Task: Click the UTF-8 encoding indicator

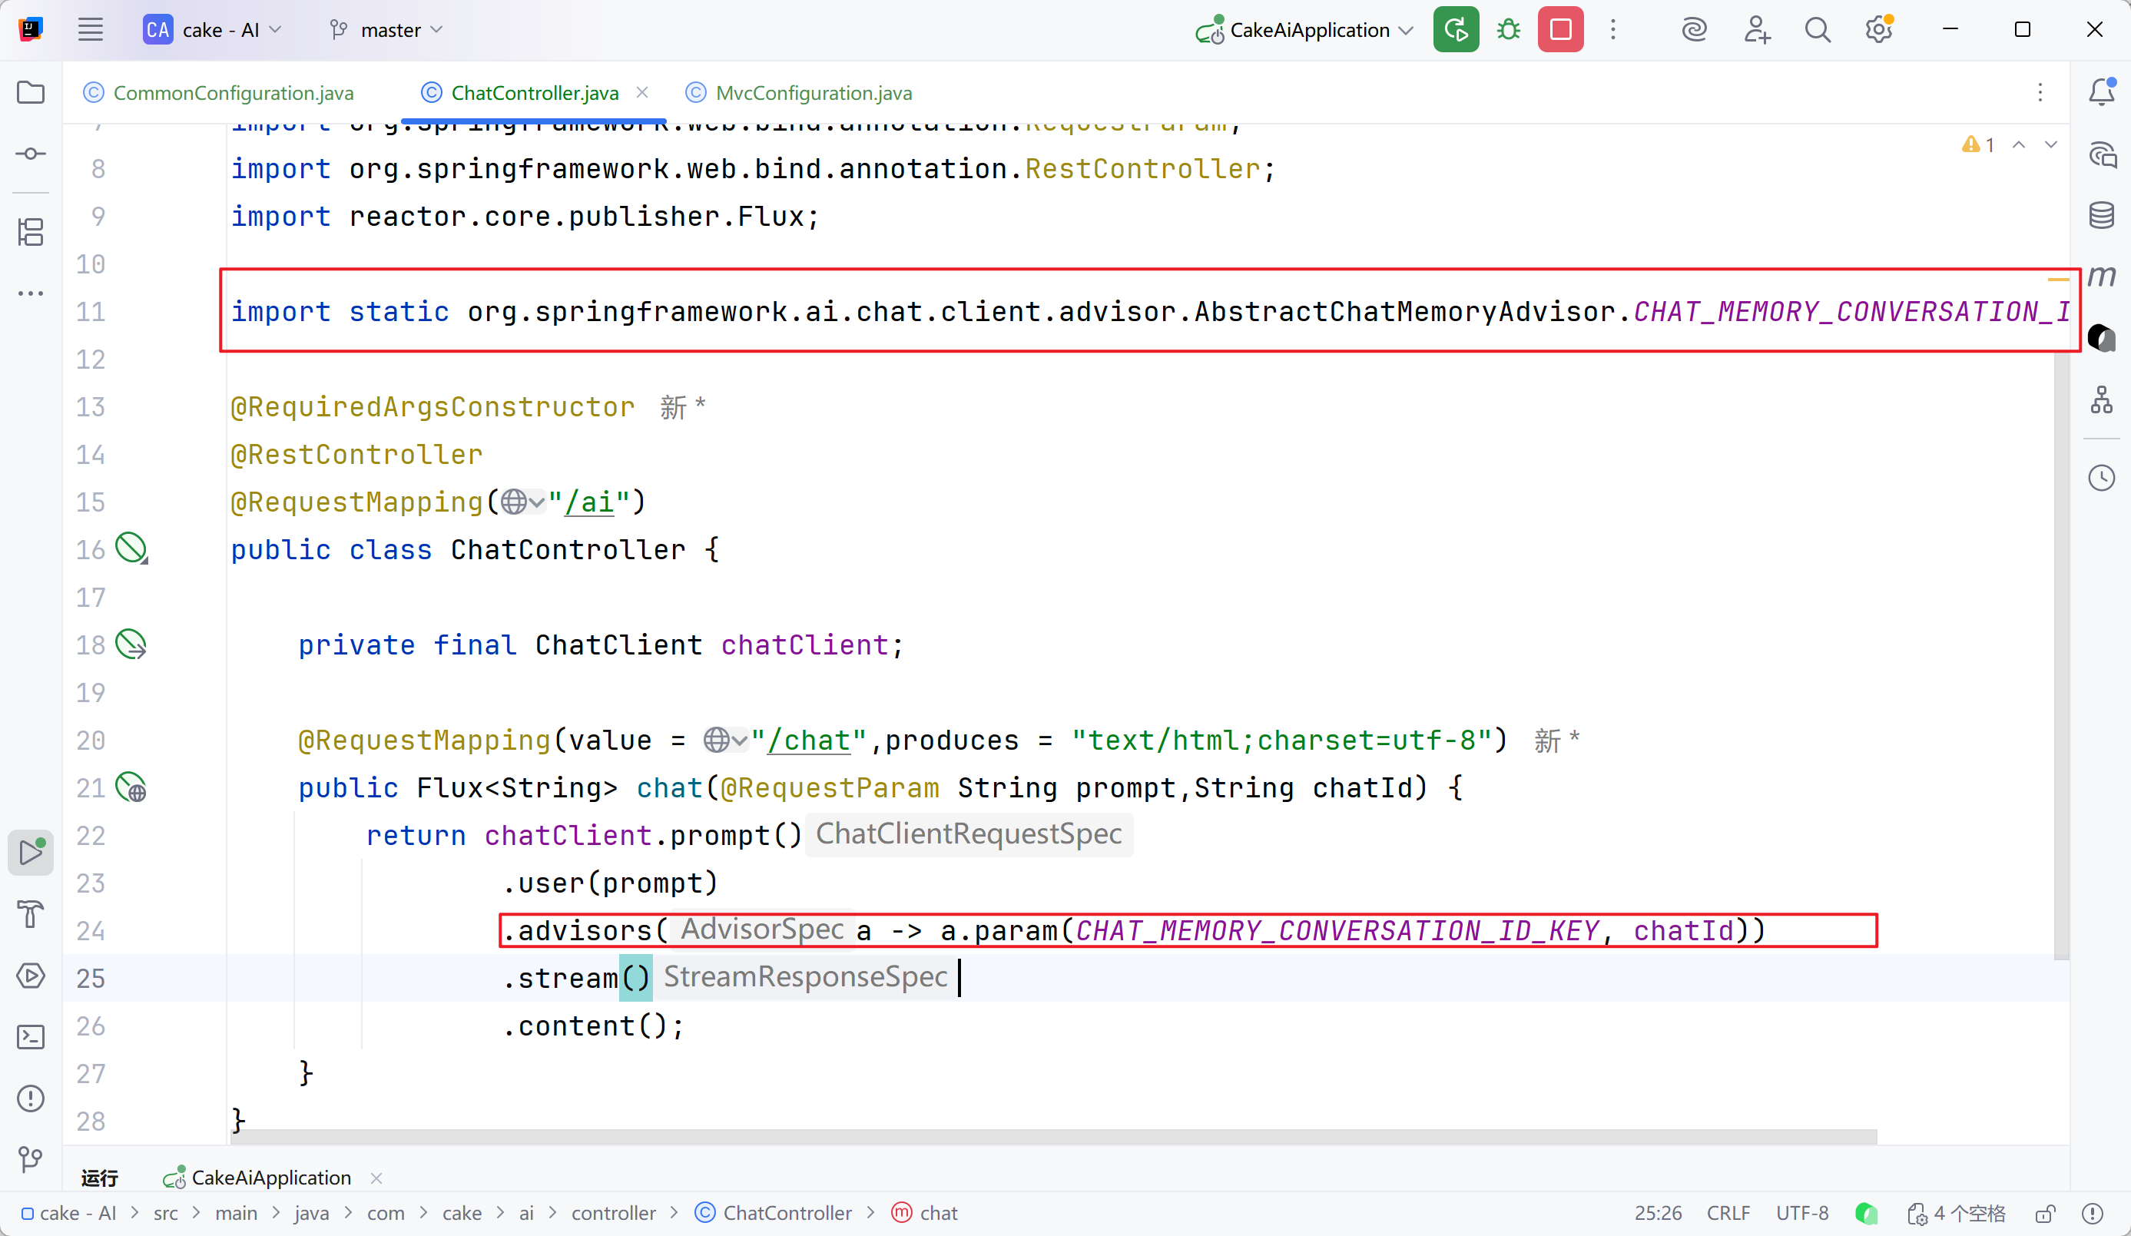Action: click(1802, 1213)
